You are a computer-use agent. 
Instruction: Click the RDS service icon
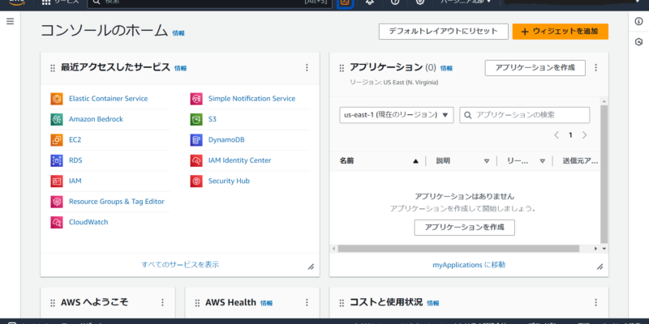pos(57,160)
